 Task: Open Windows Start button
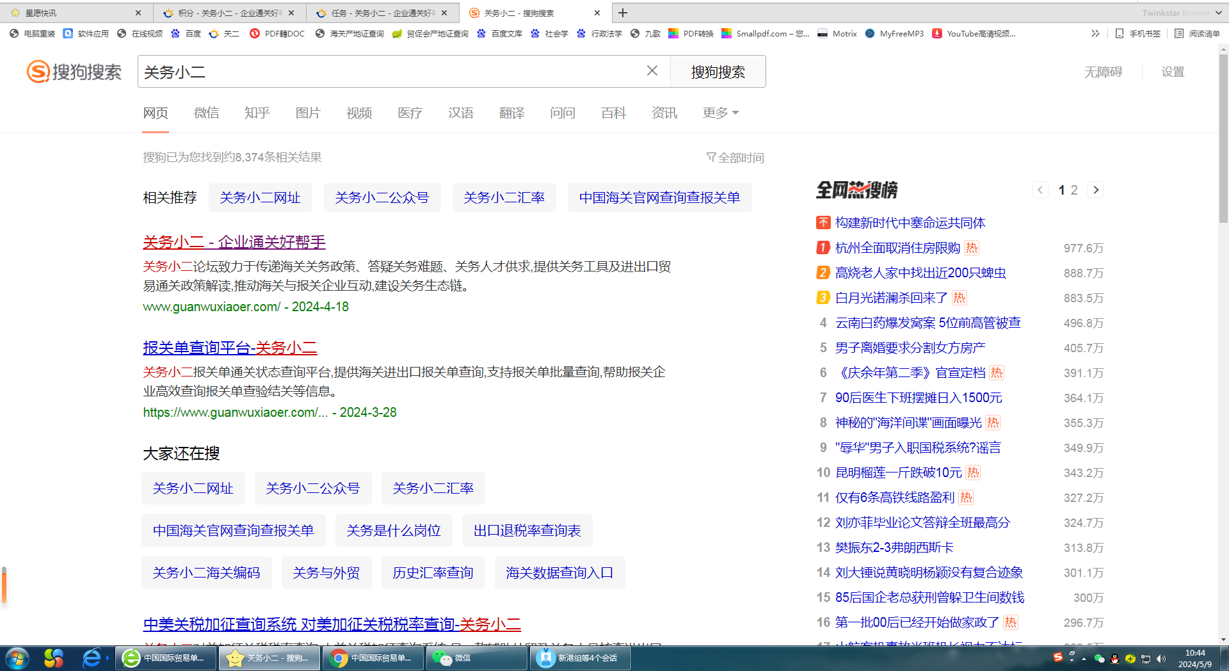17,658
